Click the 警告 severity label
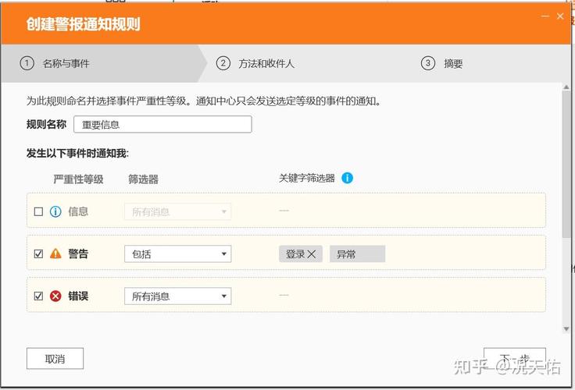Screen dimensions: 575x390 (78, 253)
